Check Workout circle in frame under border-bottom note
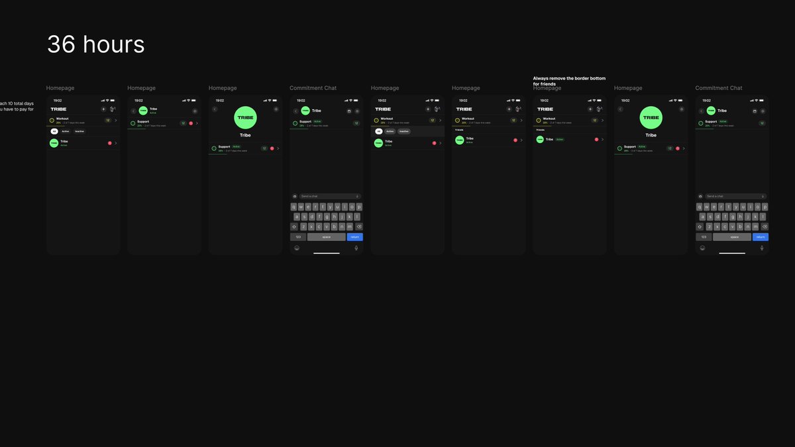Image resolution: width=795 pixels, height=447 pixels. coord(539,121)
